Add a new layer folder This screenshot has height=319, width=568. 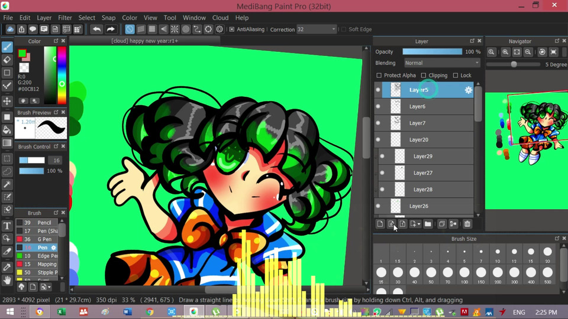tap(428, 224)
